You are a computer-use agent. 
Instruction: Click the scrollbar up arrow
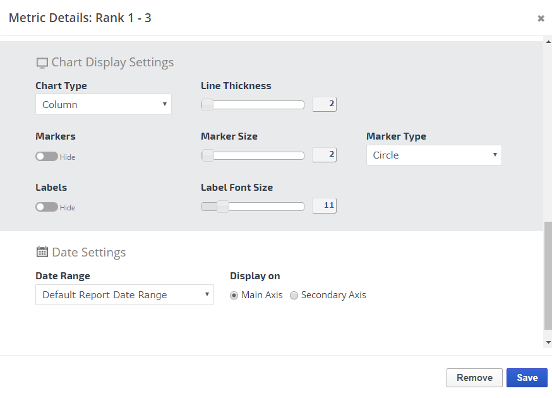click(548, 42)
